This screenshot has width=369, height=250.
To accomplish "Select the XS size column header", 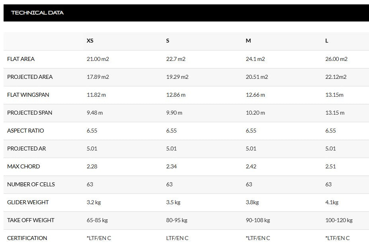I will point(90,41).
